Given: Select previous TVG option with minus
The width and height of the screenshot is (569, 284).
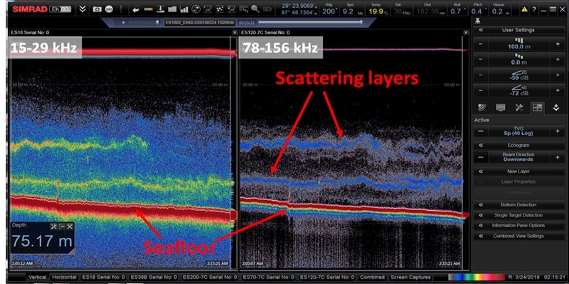Looking at the screenshot, I should click(x=481, y=131).
